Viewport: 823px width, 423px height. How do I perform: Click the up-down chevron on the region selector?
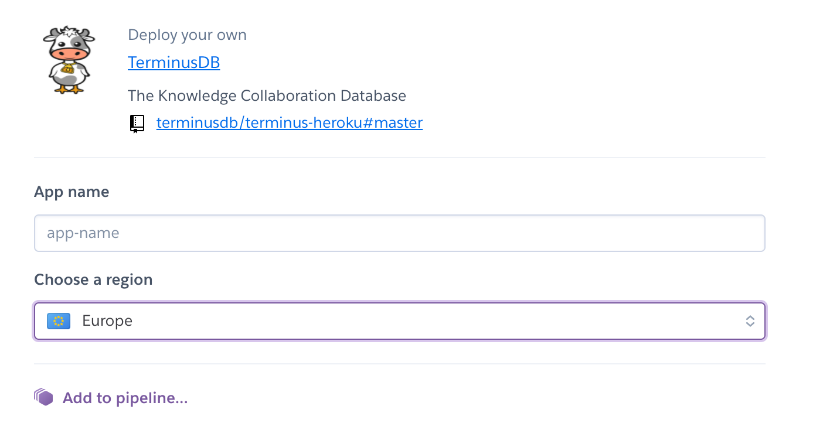tap(750, 320)
